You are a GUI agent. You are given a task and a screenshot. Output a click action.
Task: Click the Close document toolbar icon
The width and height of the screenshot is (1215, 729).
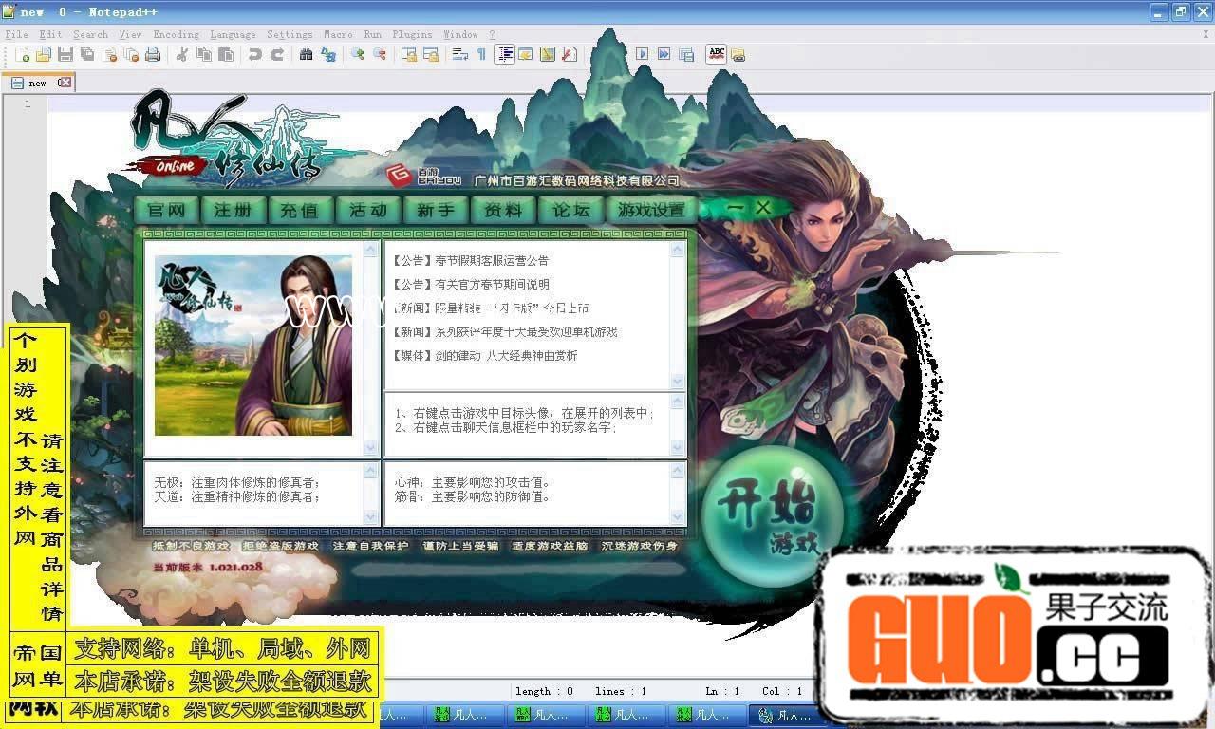(x=109, y=54)
